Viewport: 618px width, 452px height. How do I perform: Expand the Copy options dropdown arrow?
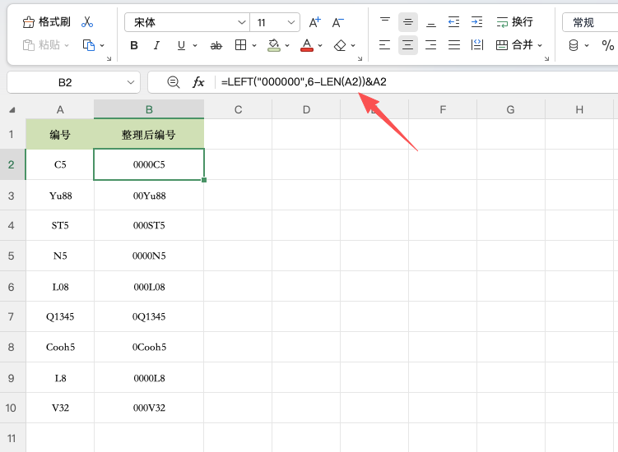pos(102,45)
